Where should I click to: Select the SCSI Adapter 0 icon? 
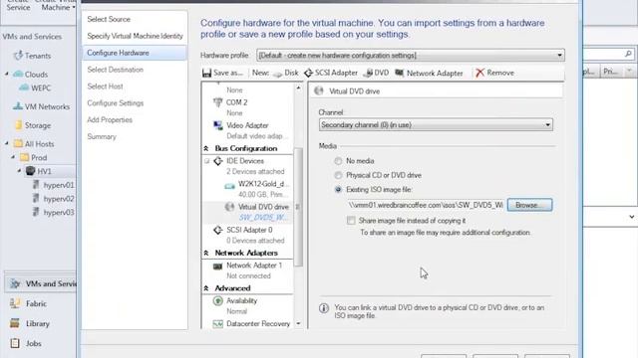[217, 230]
